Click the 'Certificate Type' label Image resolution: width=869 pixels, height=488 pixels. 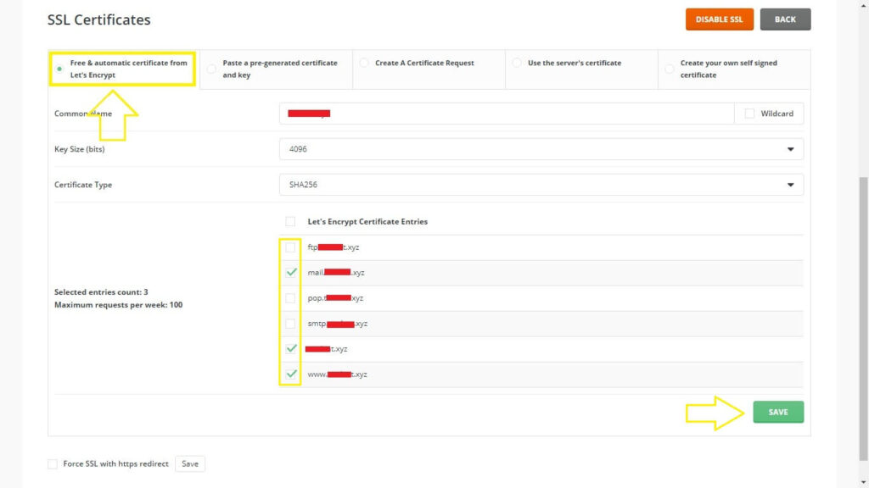pyautogui.click(x=83, y=184)
